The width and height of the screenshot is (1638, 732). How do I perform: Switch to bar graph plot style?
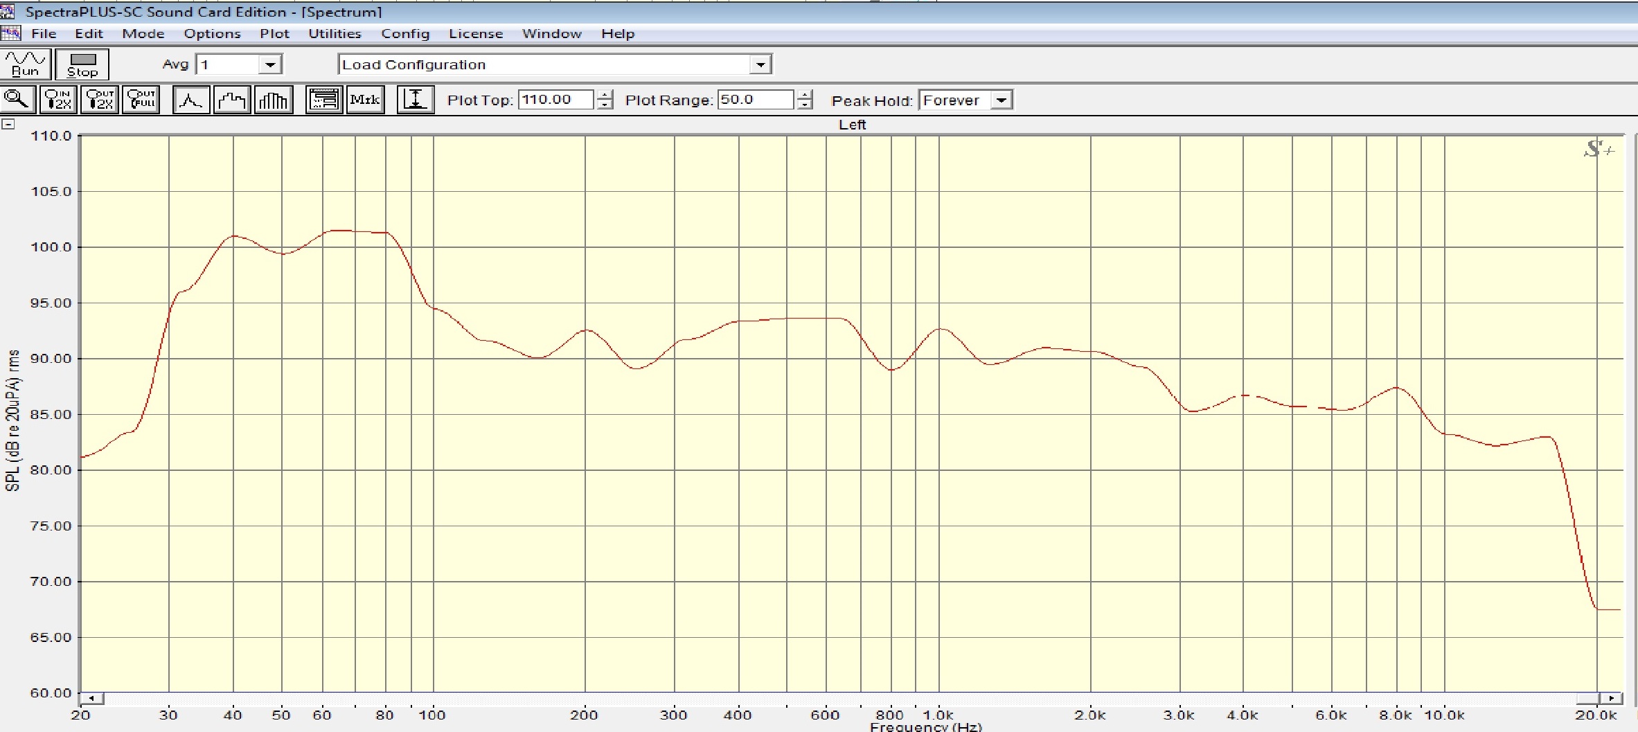pyautogui.click(x=273, y=100)
